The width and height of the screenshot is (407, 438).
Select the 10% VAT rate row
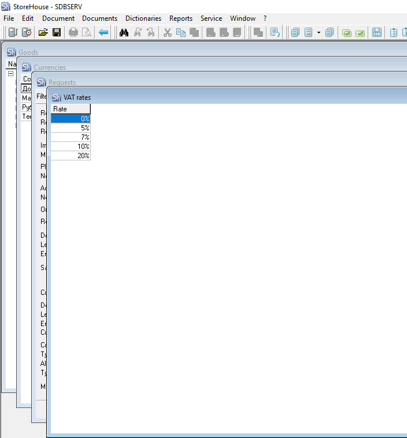pyautogui.click(x=71, y=147)
